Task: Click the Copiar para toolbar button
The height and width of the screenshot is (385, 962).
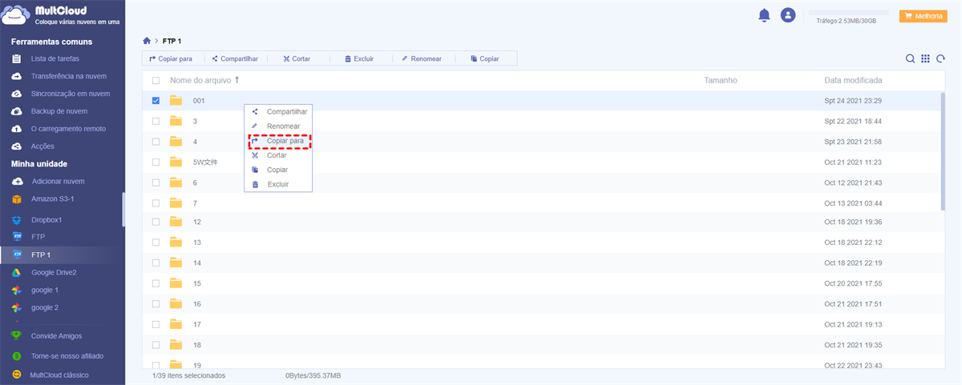Action: 171,58
